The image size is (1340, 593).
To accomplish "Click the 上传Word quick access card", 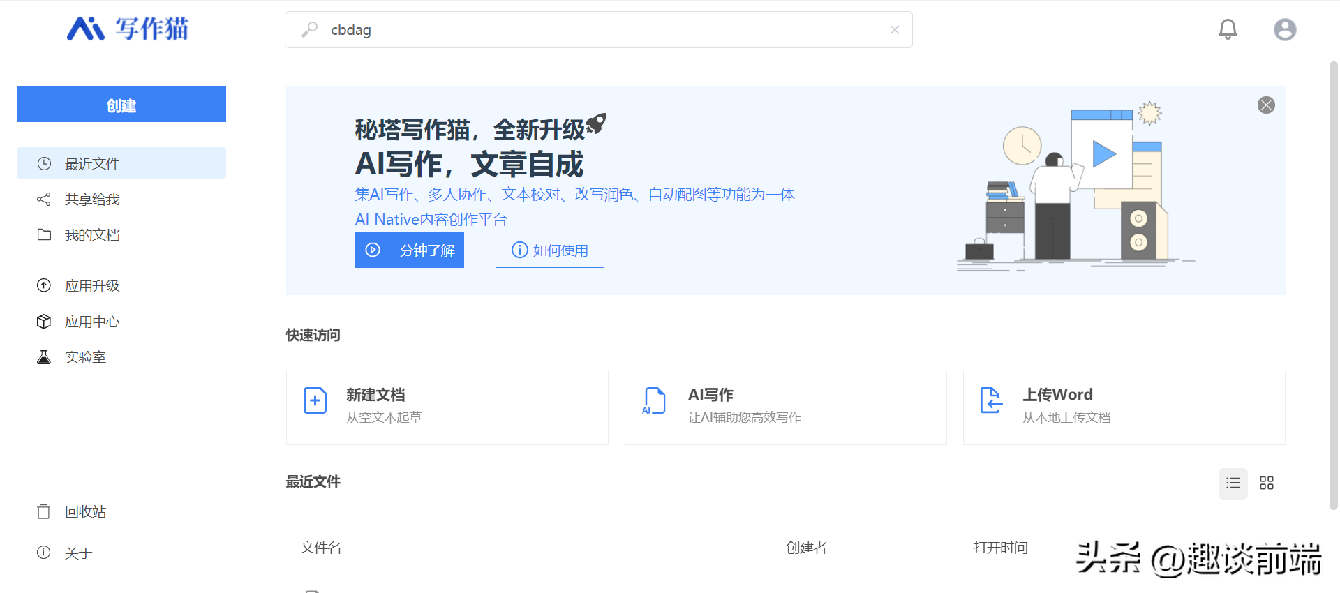I will coord(1124,407).
